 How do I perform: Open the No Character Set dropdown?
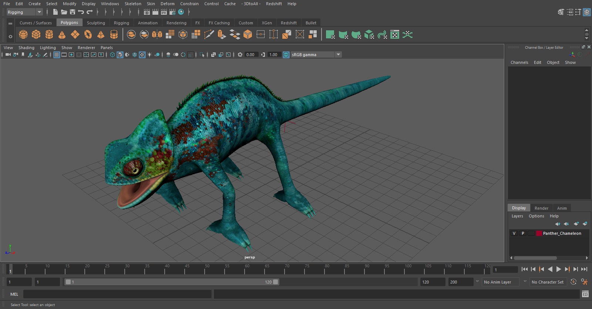coord(548,282)
